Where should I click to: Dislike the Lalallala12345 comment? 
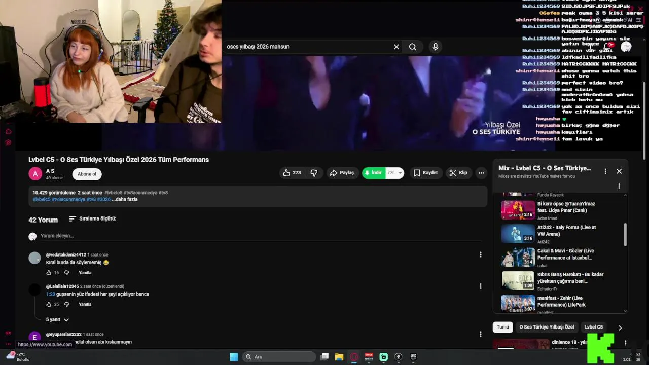tap(66, 304)
